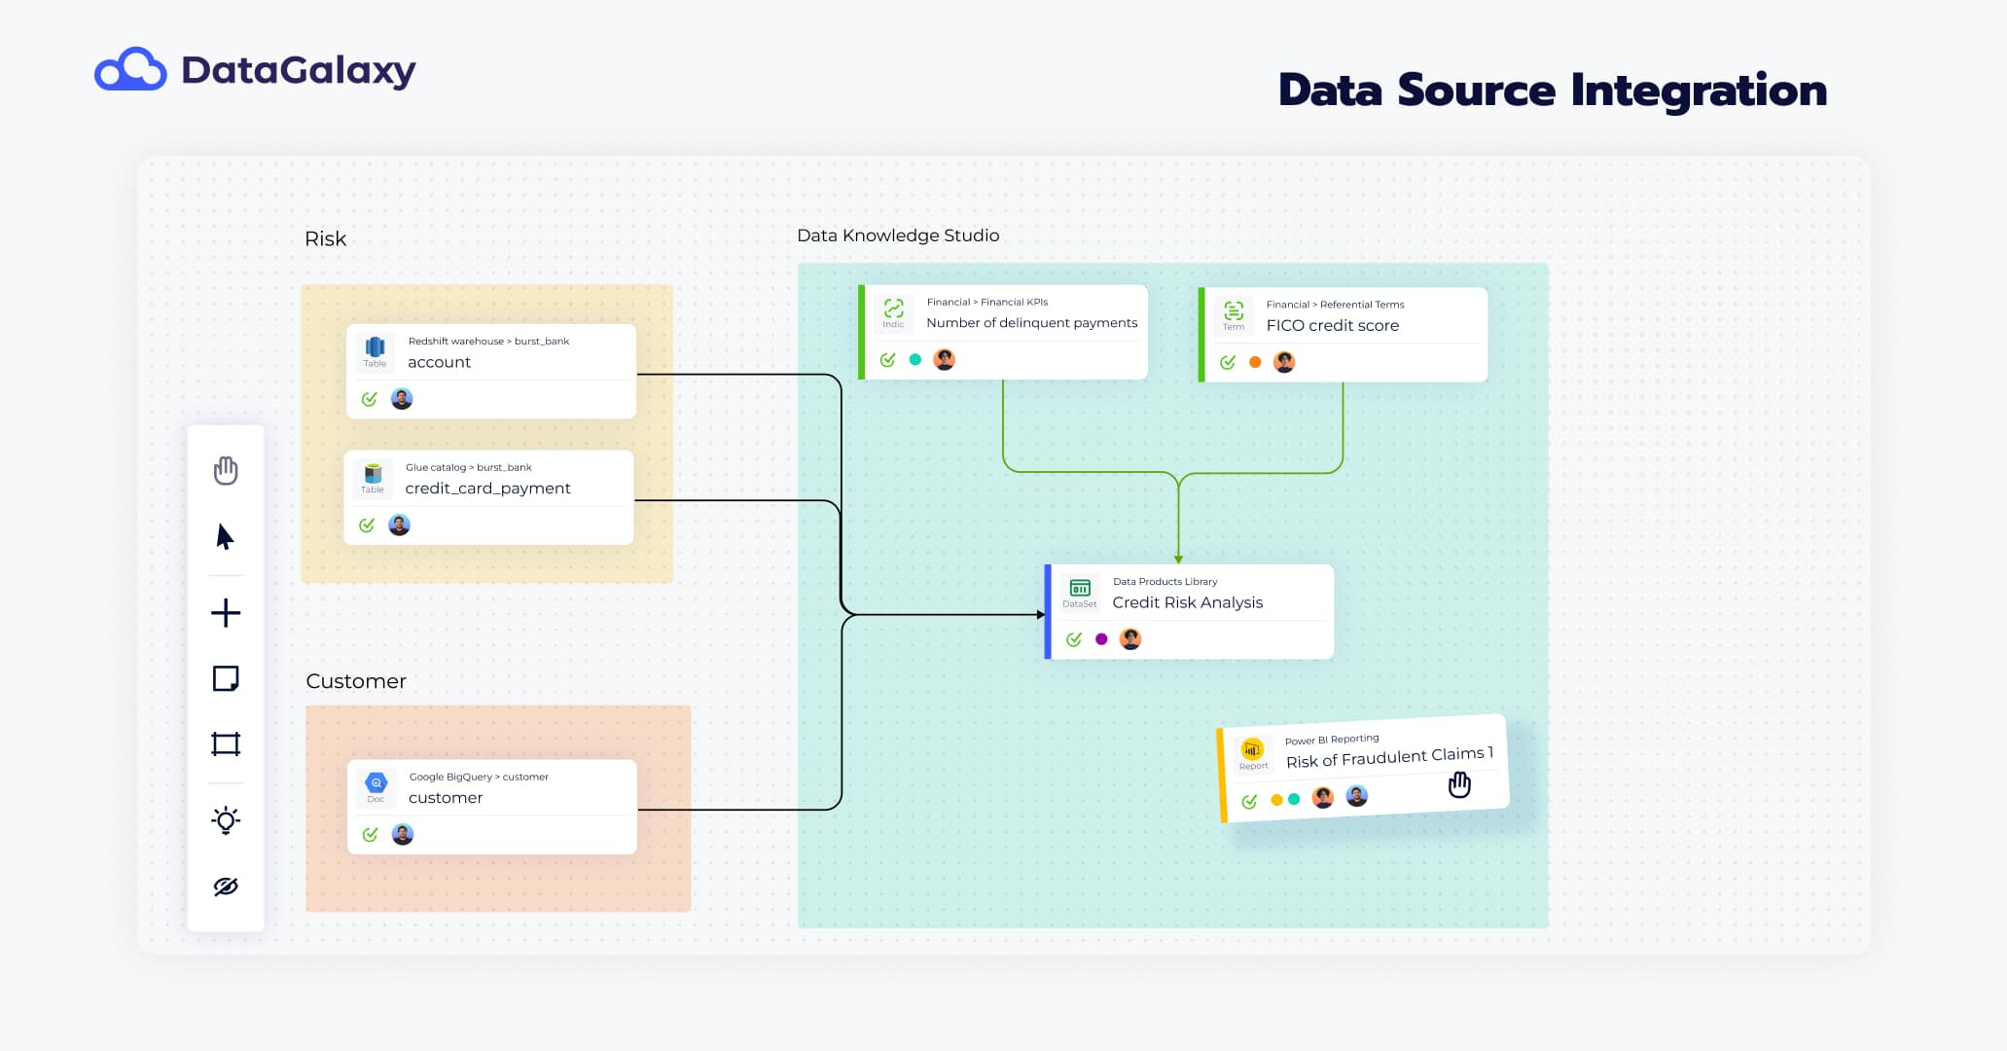The width and height of the screenshot is (2007, 1051).
Task: Click validated check on FICO credit score
Action: tap(1228, 362)
